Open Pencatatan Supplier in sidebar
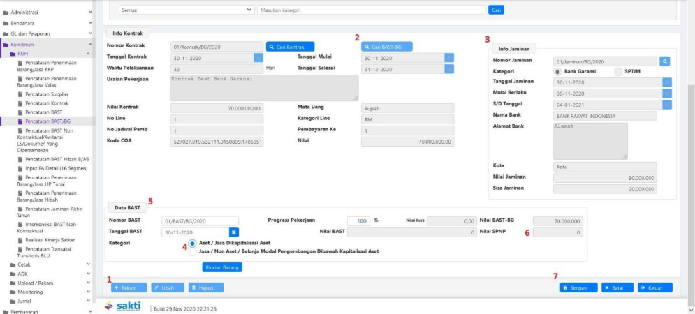 point(47,93)
